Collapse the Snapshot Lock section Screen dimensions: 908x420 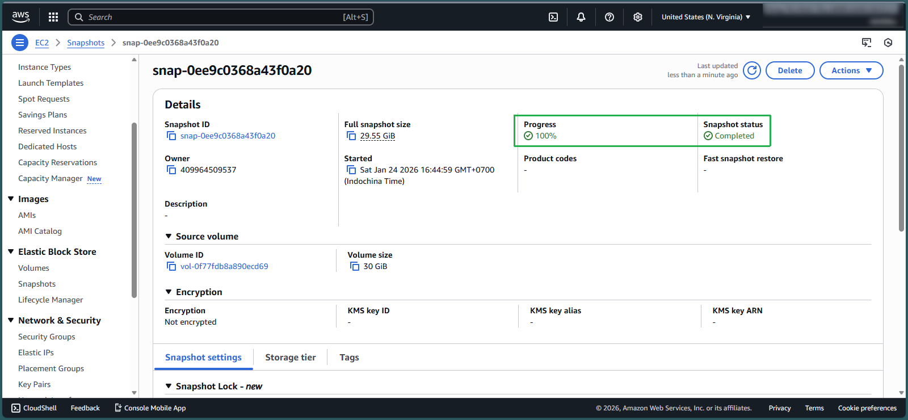click(x=169, y=386)
